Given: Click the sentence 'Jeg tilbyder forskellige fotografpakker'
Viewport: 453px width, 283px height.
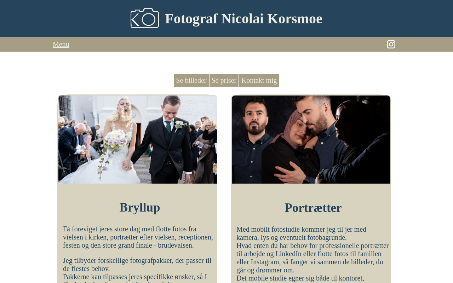Looking at the screenshot, I should point(137,265).
